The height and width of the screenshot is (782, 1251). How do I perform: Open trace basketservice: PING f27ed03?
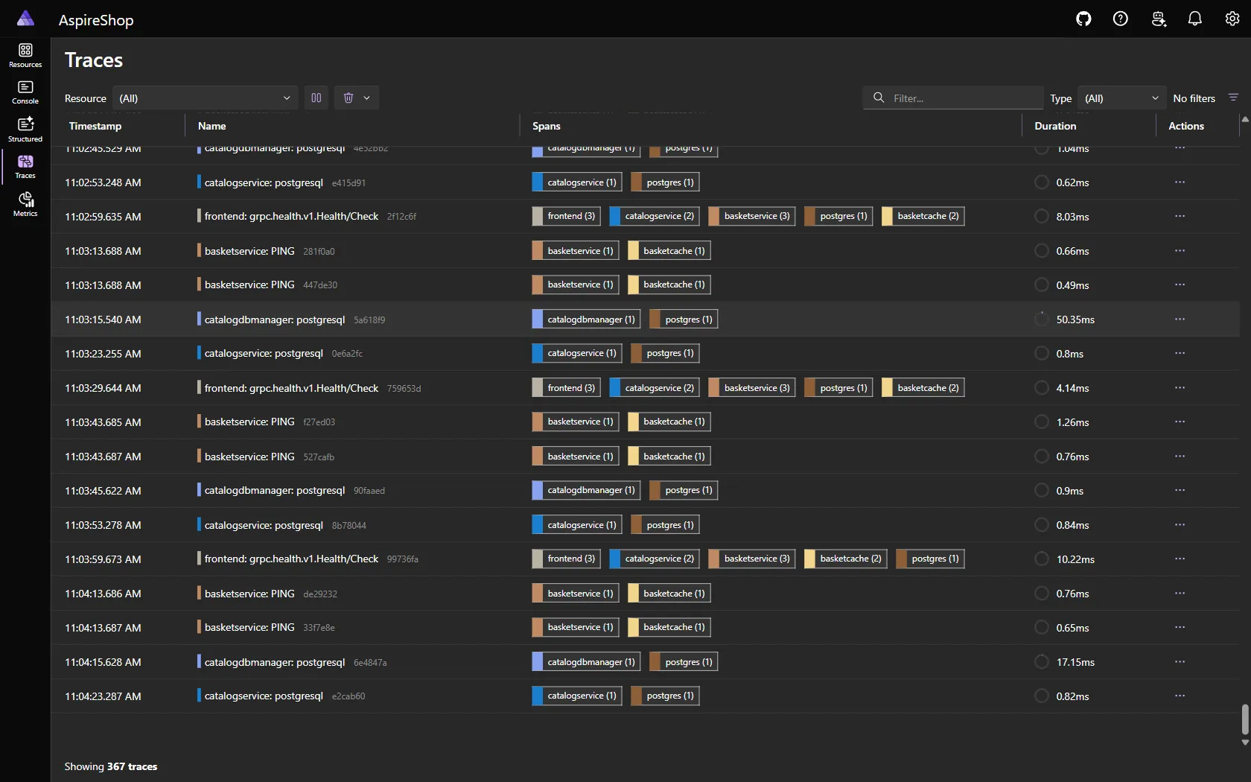[x=249, y=422]
